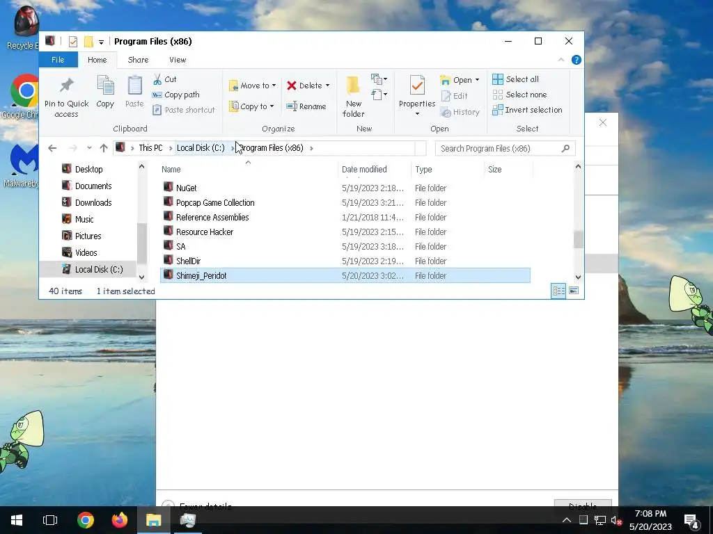
Task: Switch to Details view layout icon
Action: tap(558, 291)
